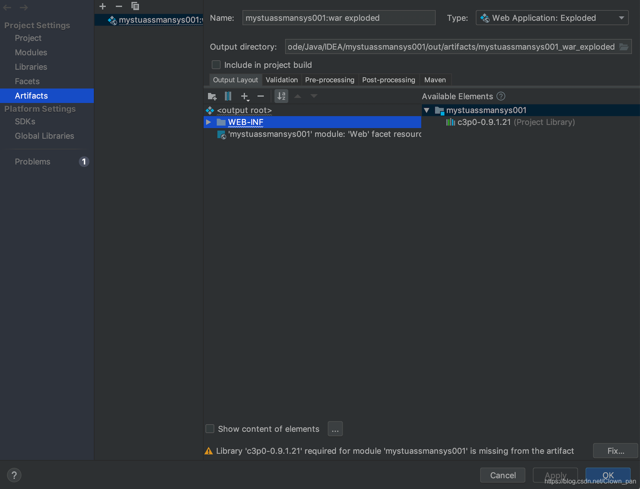The width and height of the screenshot is (640, 489).
Task: Click the warning icon beside library message
Action: point(209,451)
